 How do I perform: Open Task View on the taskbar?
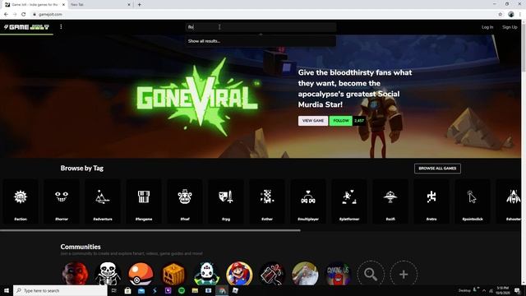click(x=113, y=290)
